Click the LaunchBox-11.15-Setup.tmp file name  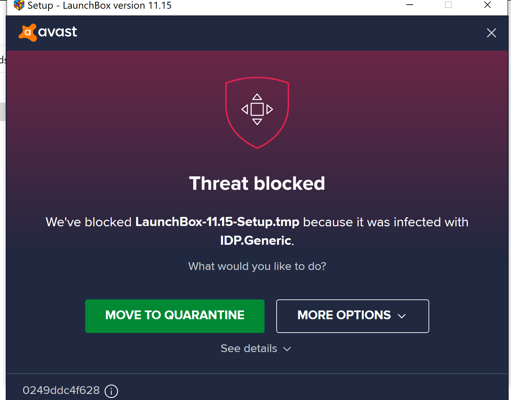pyautogui.click(x=217, y=222)
